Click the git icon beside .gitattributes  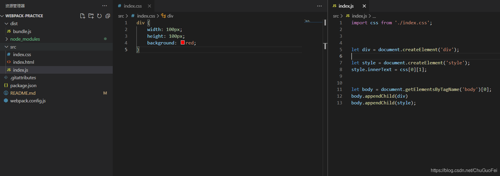tap(6, 77)
